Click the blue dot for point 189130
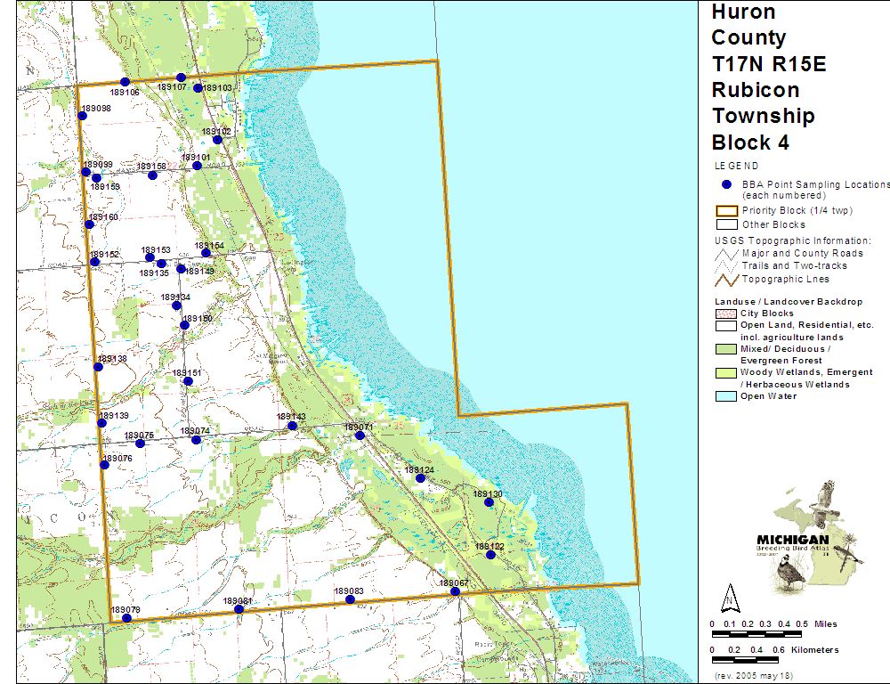890x684 pixels. [x=489, y=502]
